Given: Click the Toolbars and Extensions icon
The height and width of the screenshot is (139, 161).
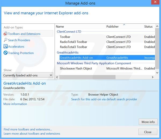Looking at the screenshot, I should click(x=5, y=34).
